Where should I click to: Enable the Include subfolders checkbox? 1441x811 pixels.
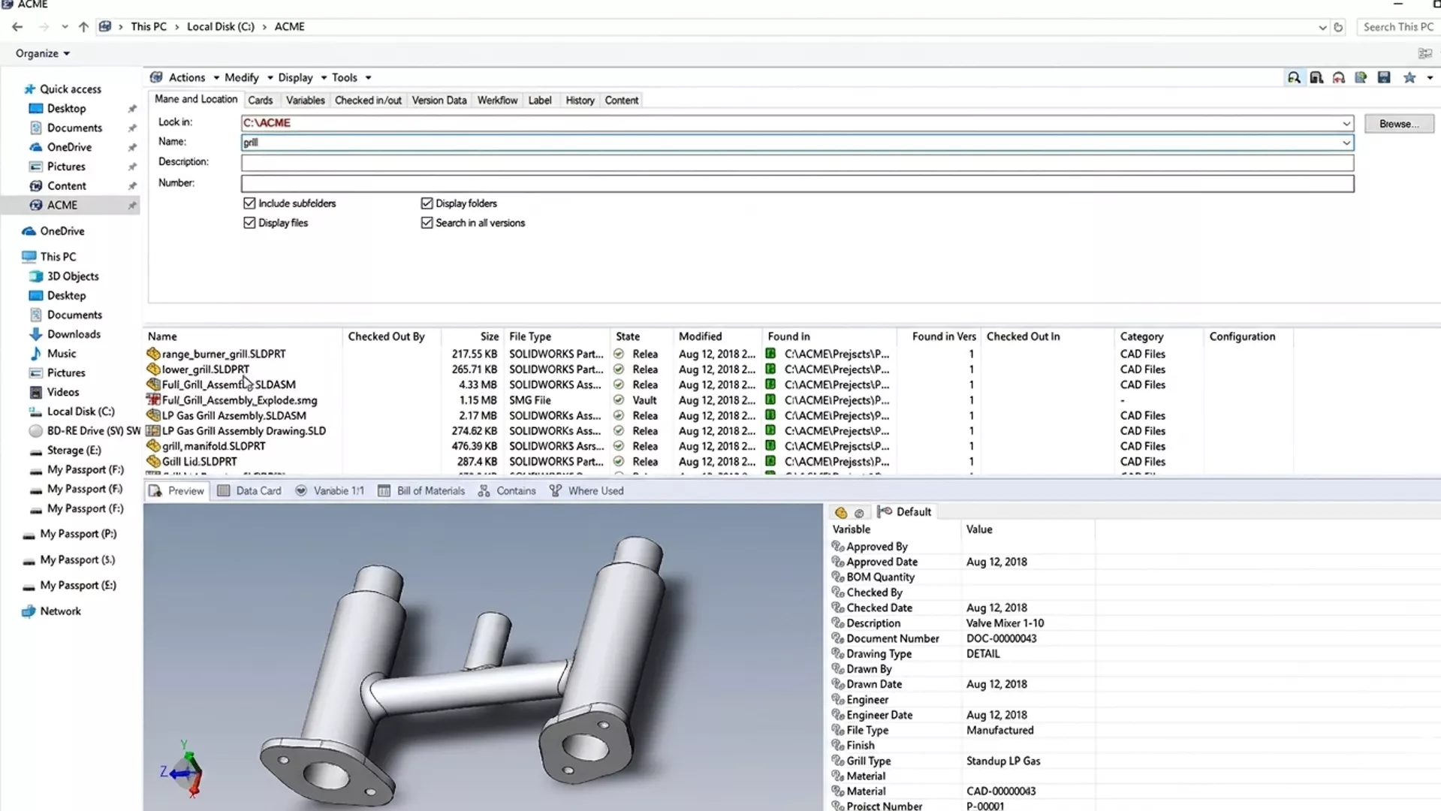click(x=249, y=203)
